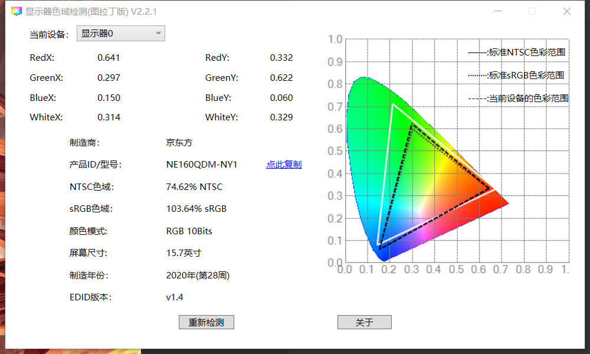The height and width of the screenshot is (354, 590).
Task: Click the 屏幕尺寸 label
Action: 88,253
